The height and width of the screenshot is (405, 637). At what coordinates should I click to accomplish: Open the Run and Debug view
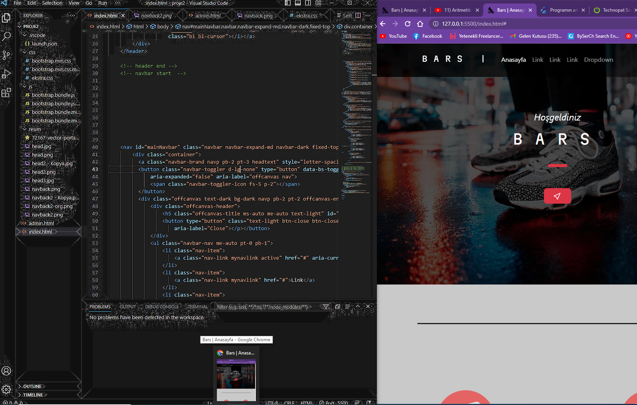point(6,74)
